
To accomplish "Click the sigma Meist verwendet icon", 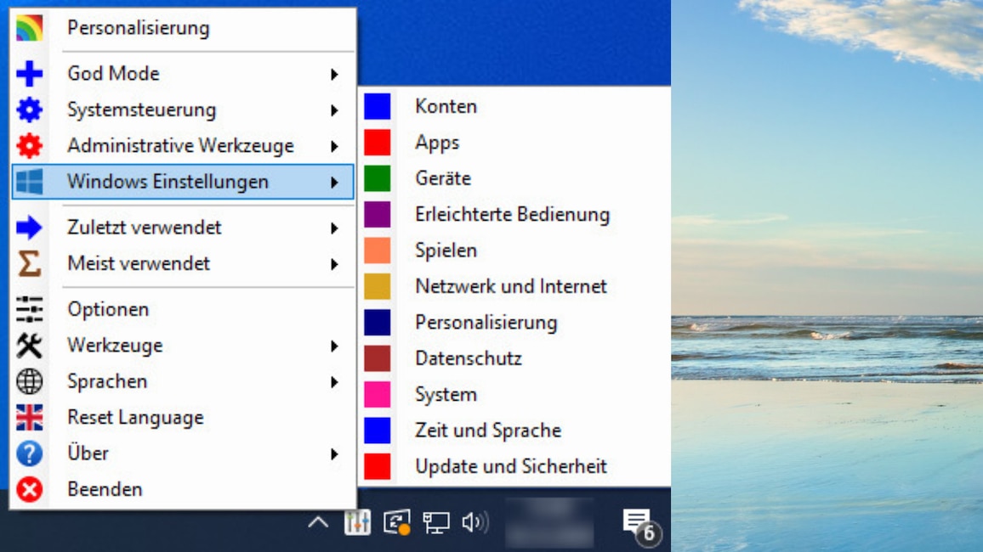I will [x=30, y=263].
